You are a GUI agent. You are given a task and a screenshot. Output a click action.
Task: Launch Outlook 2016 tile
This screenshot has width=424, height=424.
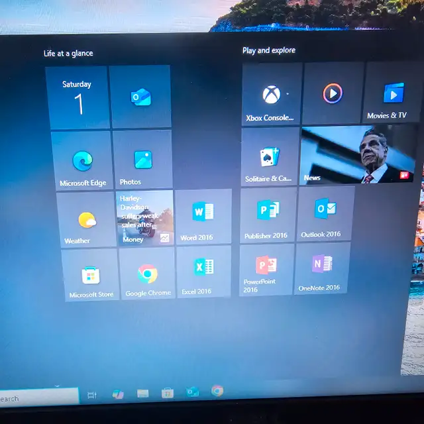325,213
